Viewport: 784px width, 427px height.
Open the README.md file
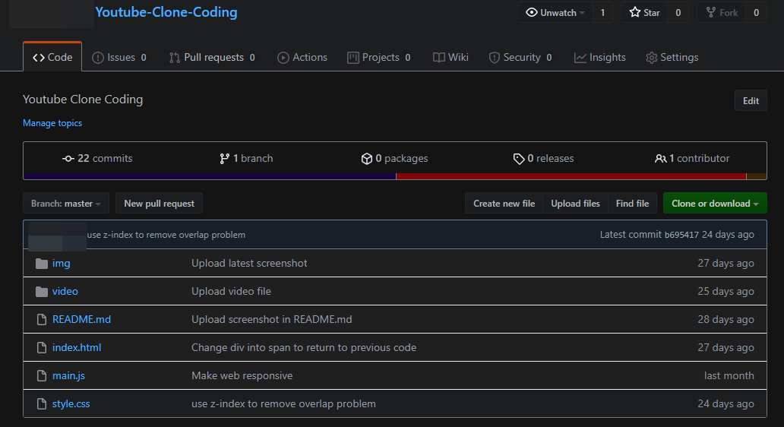point(81,319)
